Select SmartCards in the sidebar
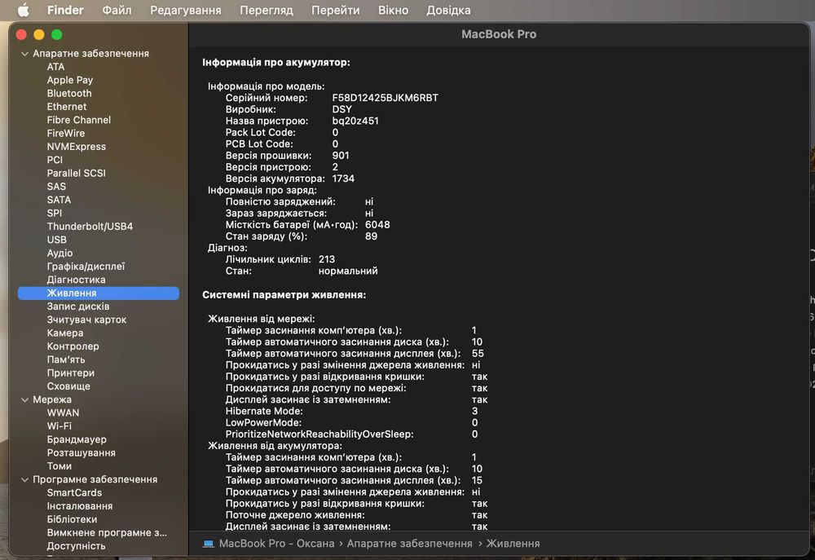Viewport: 815px width, 560px height. click(74, 493)
